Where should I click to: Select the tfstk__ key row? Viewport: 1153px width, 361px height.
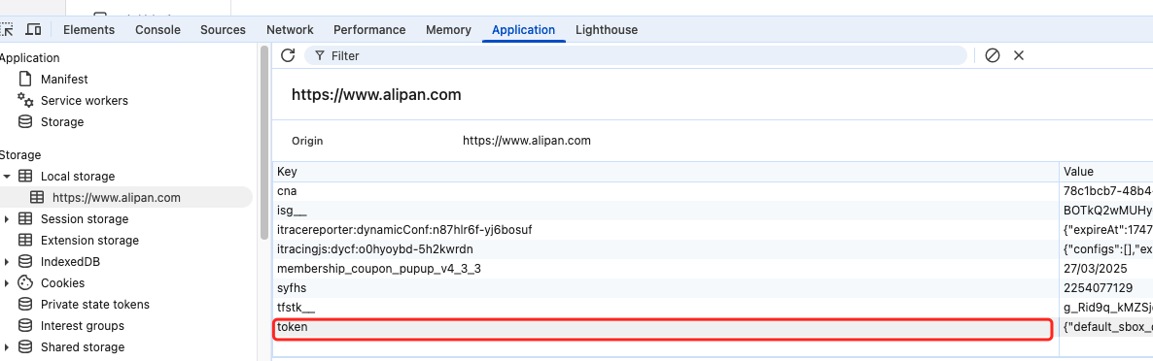[x=666, y=309]
